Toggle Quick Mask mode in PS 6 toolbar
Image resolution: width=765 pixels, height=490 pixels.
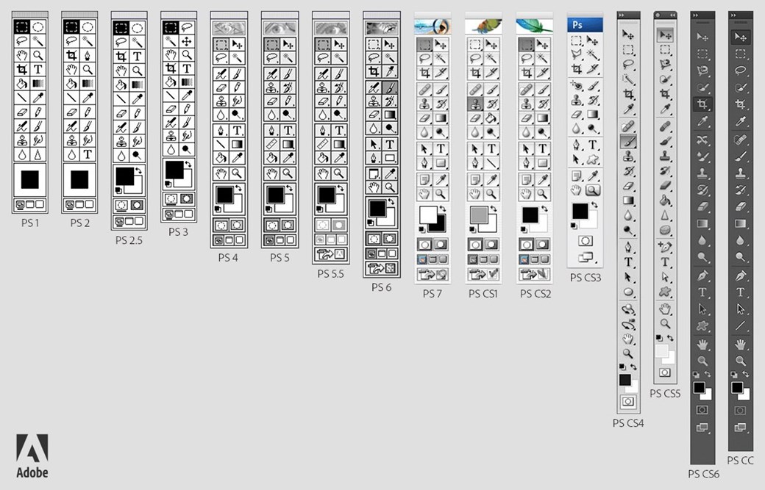(389, 239)
